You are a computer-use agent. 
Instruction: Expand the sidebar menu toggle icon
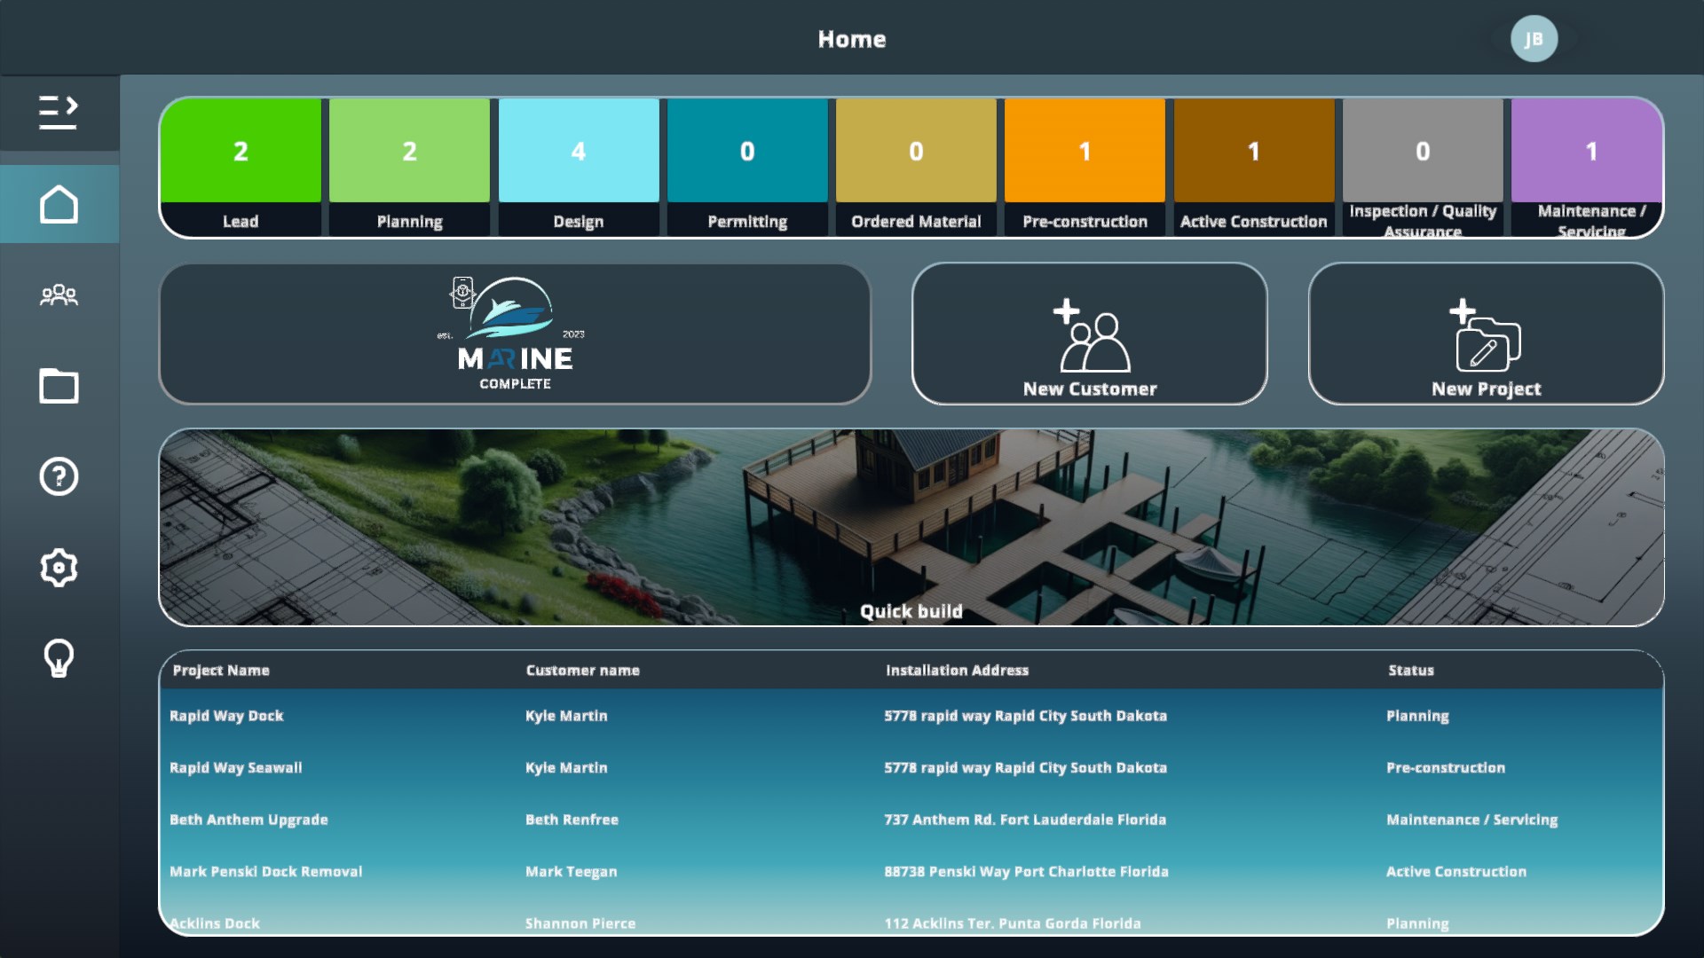59,113
